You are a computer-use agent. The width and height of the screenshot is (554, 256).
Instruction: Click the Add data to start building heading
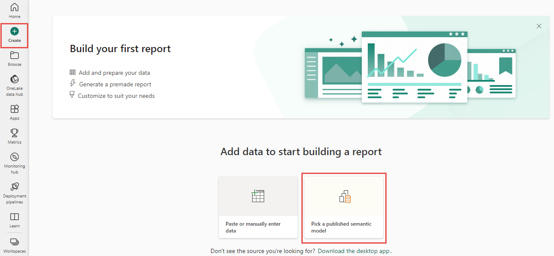point(301,152)
